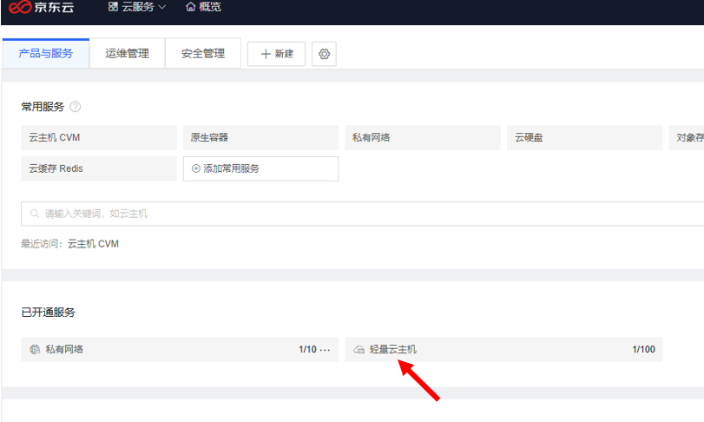Open 私有网络 under 已开通服务
704x422 pixels.
[180, 349]
